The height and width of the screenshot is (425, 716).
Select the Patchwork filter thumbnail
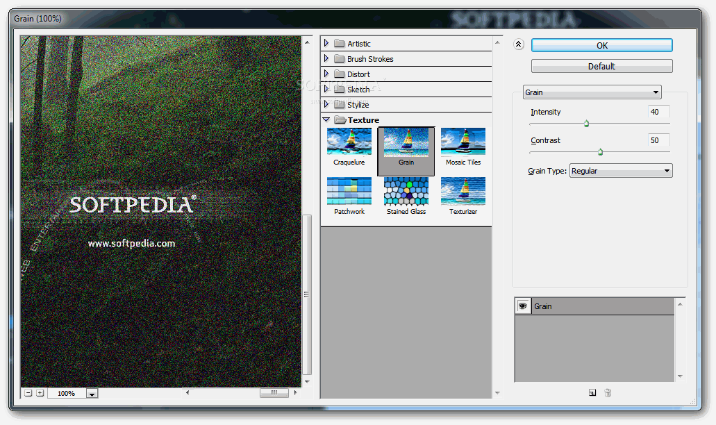349,197
